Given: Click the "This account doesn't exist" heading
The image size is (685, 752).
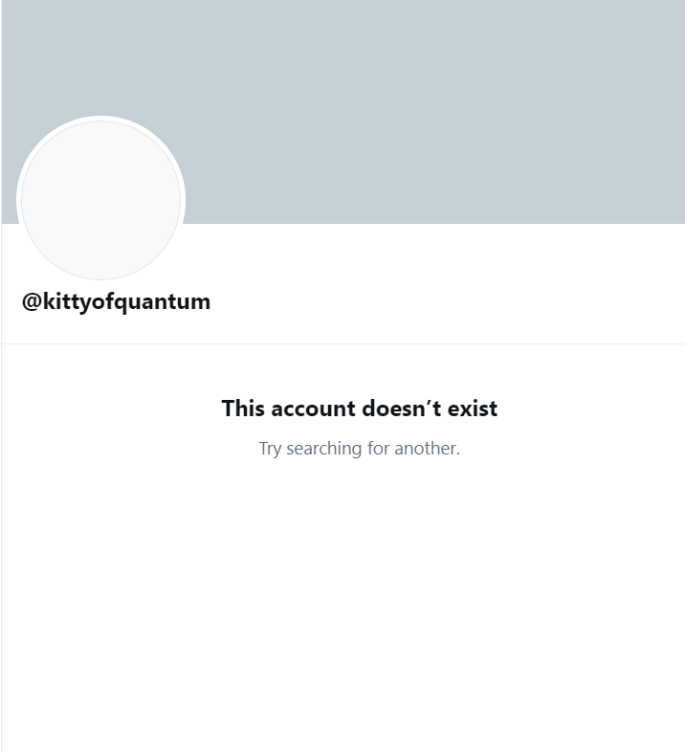Looking at the screenshot, I should [x=360, y=409].
